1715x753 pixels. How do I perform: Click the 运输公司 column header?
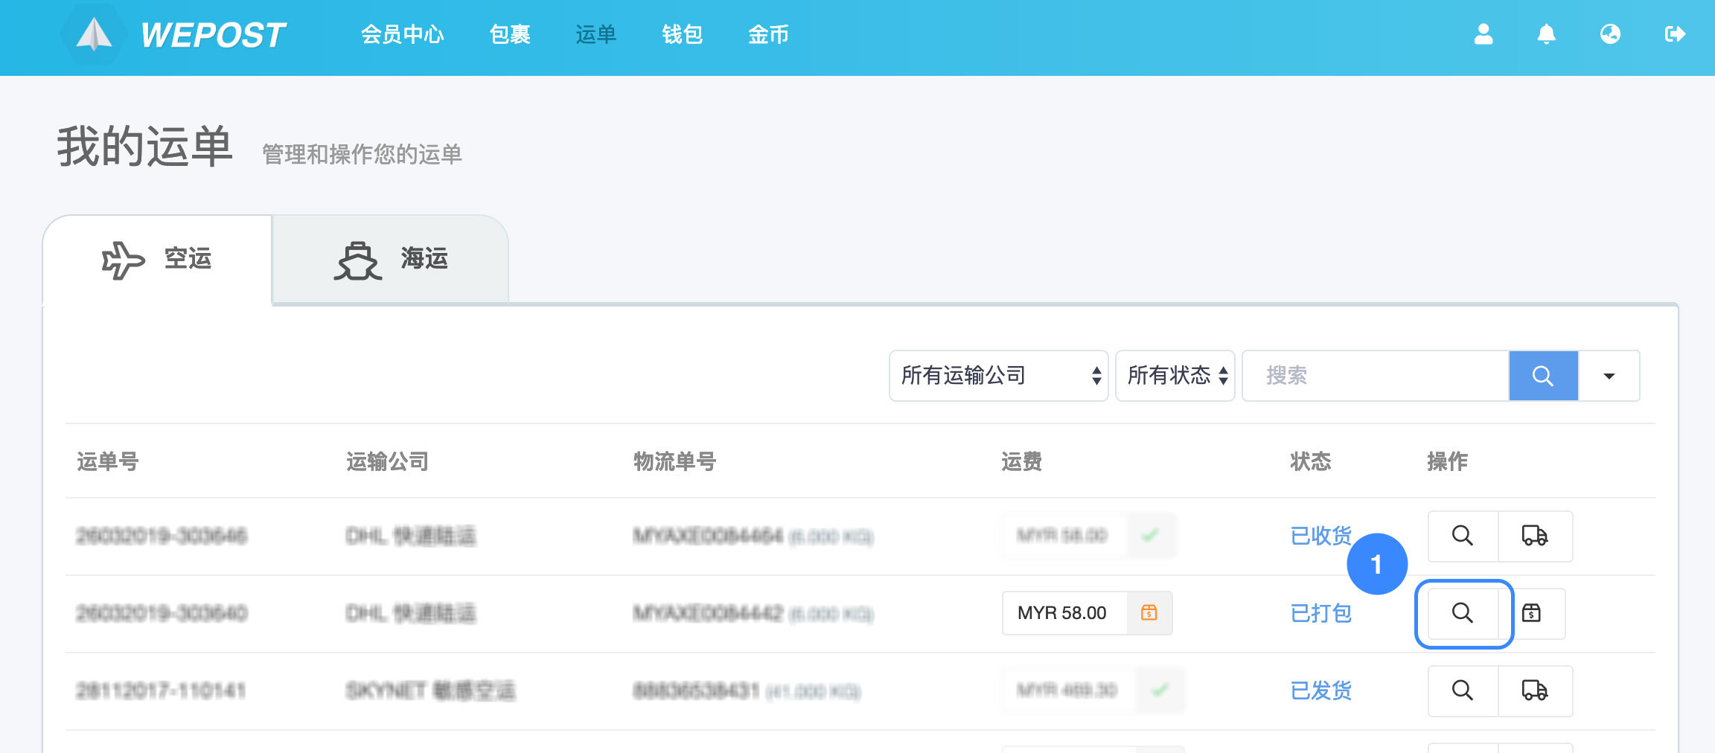[388, 461]
